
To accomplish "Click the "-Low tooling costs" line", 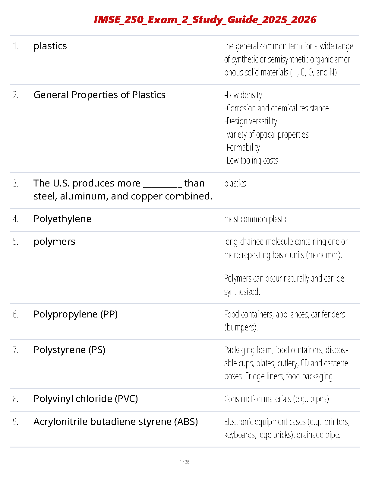I will tap(251, 161).
